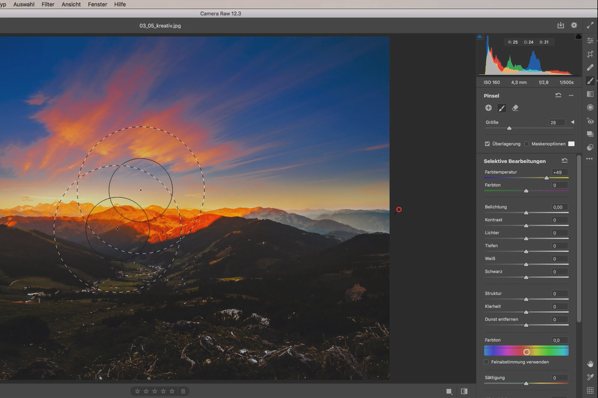This screenshot has height=398, width=598.
Task: Select the Radial filter tool
Action: click(590, 106)
